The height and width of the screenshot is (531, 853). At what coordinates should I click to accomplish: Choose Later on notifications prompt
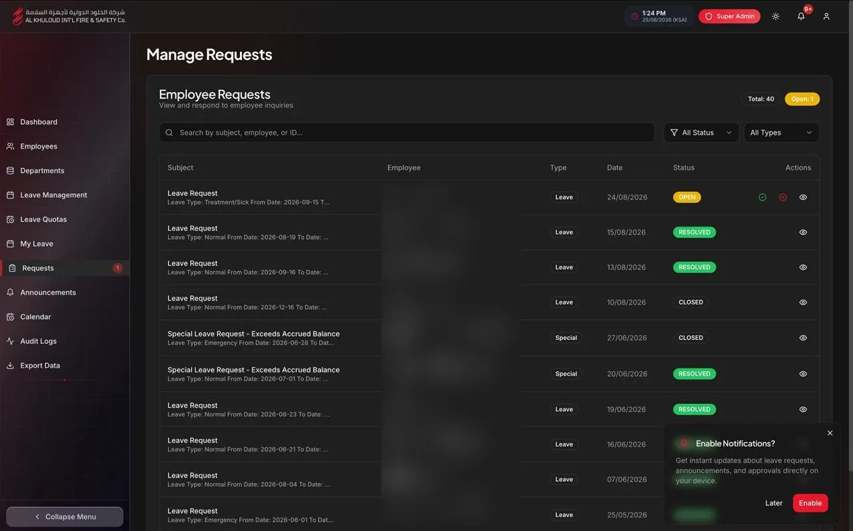click(774, 503)
